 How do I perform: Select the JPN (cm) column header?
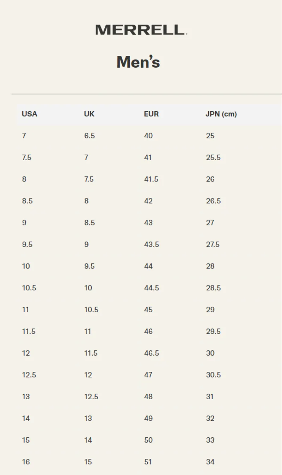(221, 114)
